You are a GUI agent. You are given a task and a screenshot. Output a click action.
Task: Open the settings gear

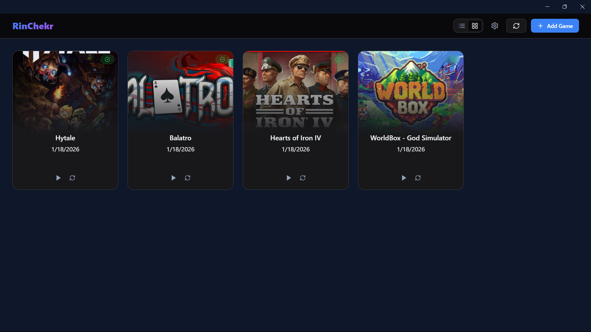pos(495,26)
